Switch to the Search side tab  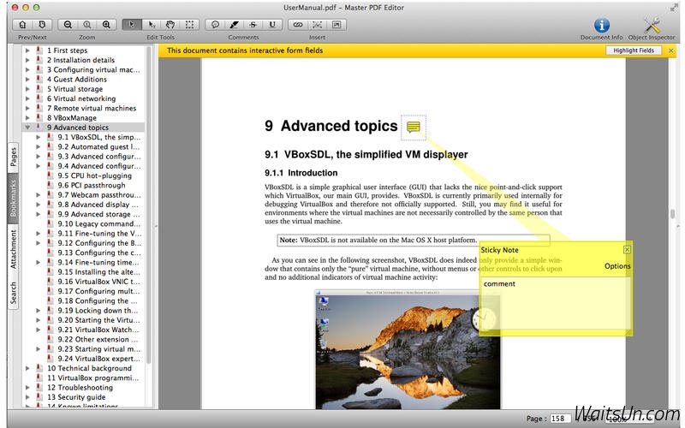point(13,293)
